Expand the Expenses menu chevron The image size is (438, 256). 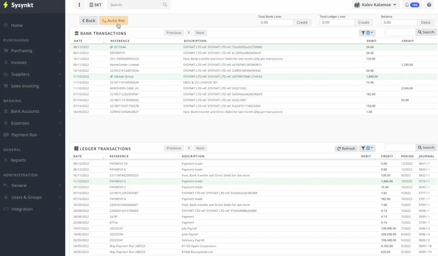tap(60, 123)
